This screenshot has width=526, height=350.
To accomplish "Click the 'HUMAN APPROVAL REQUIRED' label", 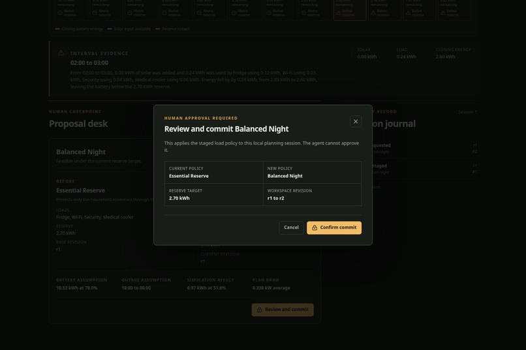I will pyautogui.click(x=200, y=118).
